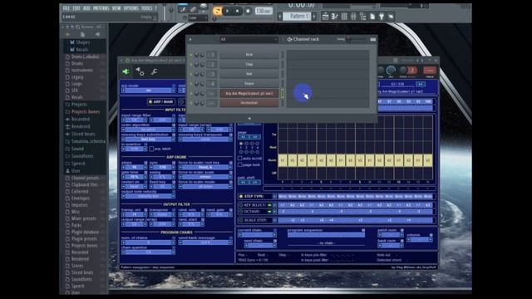Toggle pattern/song mode orange button
Screen dimensions: 532x299
click(x=217, y=11)
